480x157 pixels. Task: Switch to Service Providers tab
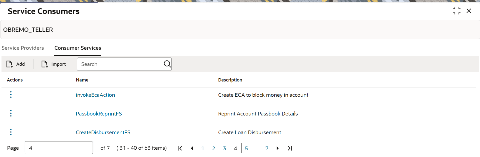(23, 48)
